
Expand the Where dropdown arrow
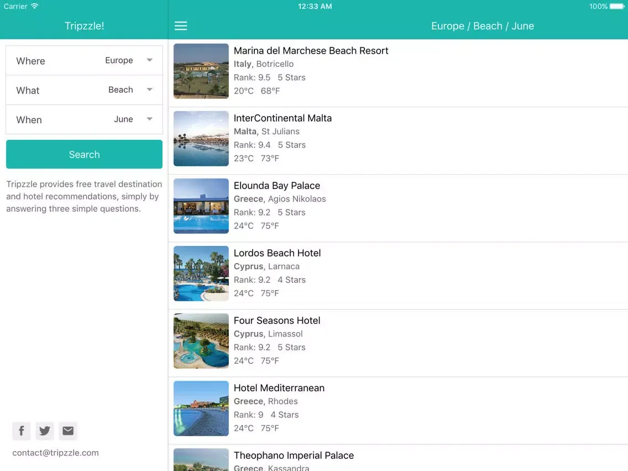click(x=149, y=60)
